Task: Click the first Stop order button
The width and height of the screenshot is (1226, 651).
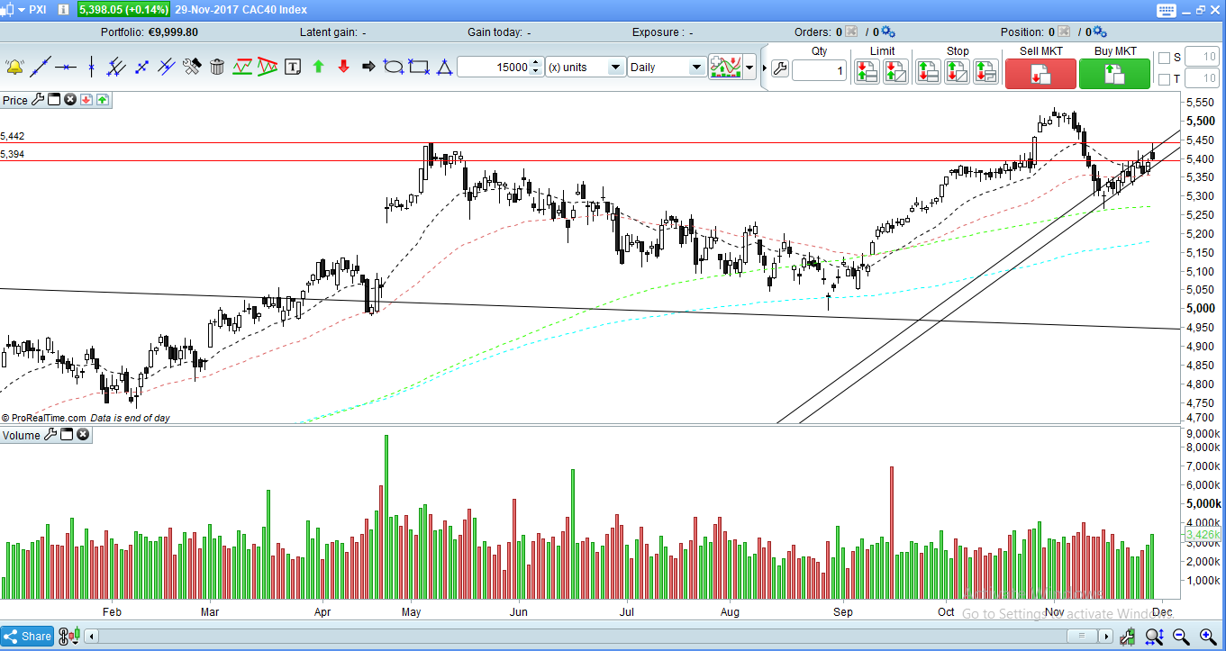Action: [x=928, y=72]
